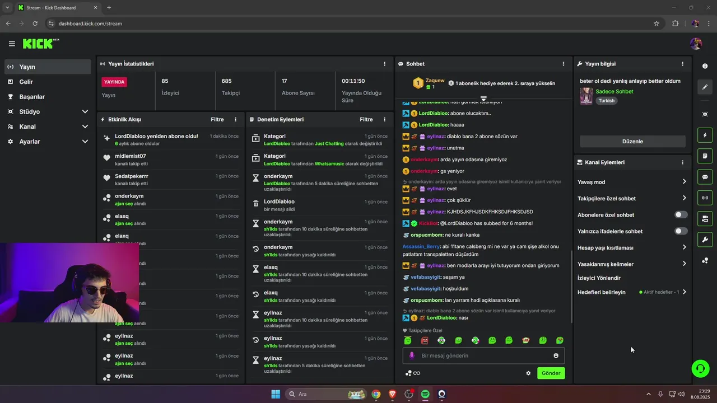Open Denetim Eylemleri panel three-dot menu
717x403 pixels.
point(384,119)
